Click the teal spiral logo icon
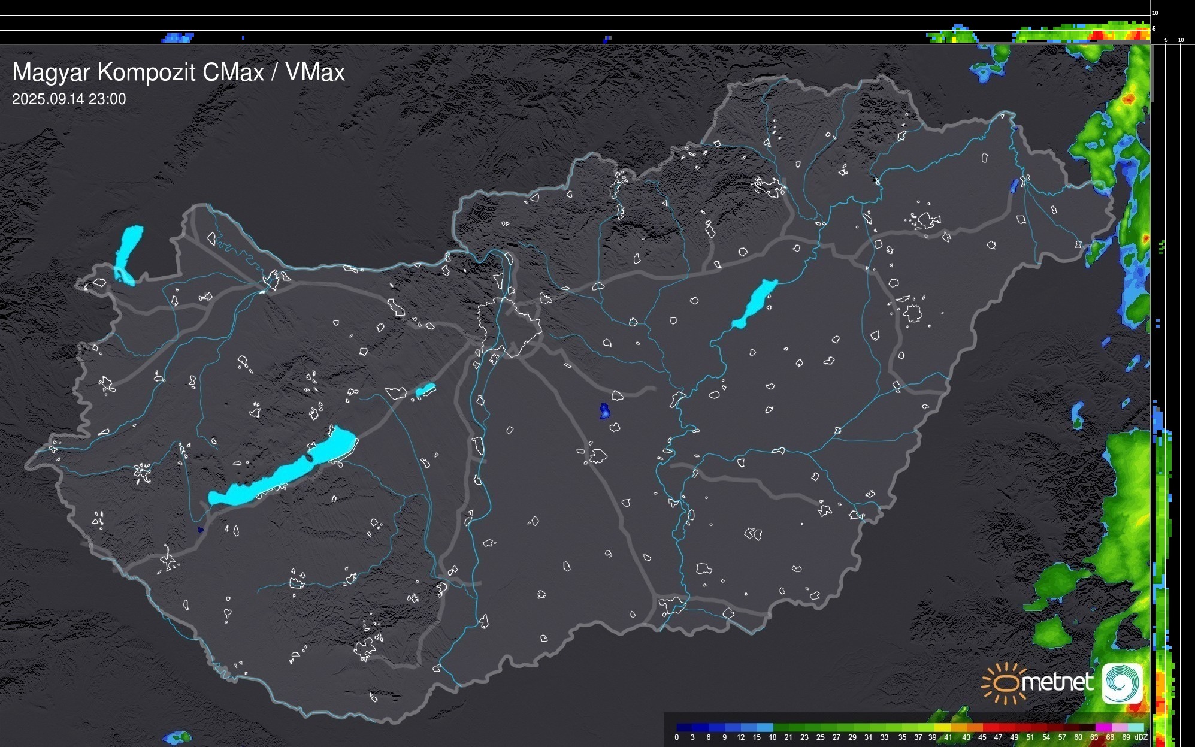The width and height of the screenshot is (1195, 747). (1122, 683)
